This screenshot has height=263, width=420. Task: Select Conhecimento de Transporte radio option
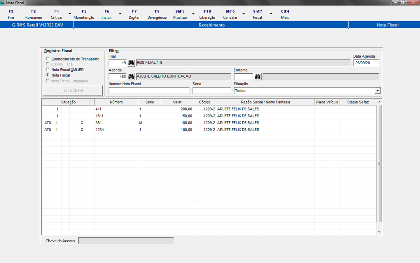48,59
